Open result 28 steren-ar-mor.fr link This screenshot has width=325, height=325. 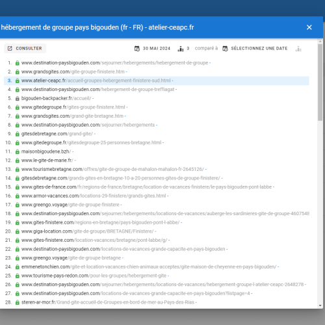108,302
